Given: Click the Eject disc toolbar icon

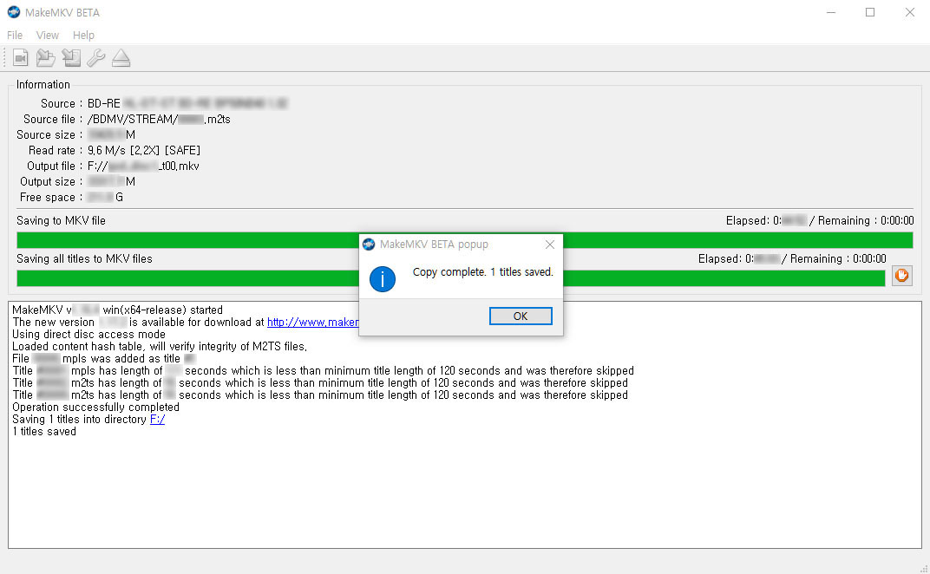Looking at the screenshot, I should (121, 57).
